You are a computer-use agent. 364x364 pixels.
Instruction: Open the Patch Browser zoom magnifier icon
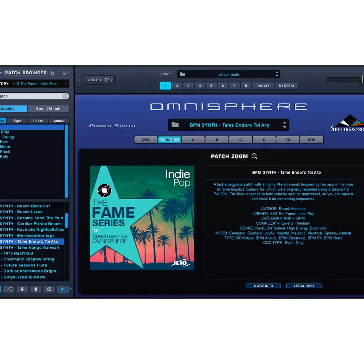[52, 73]
